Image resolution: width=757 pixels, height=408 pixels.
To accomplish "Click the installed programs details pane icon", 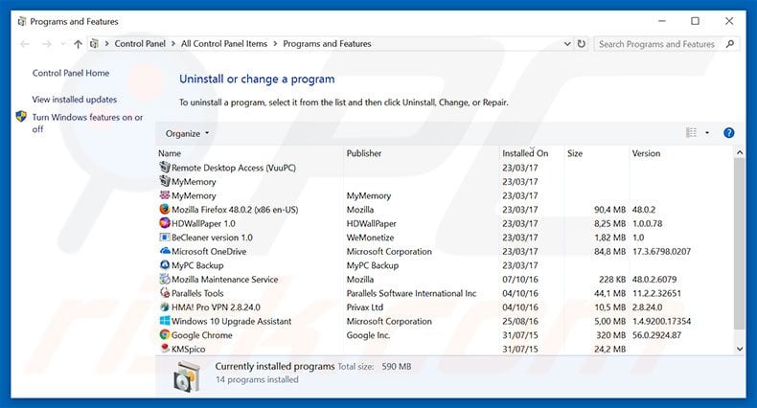I will (186, 376).
